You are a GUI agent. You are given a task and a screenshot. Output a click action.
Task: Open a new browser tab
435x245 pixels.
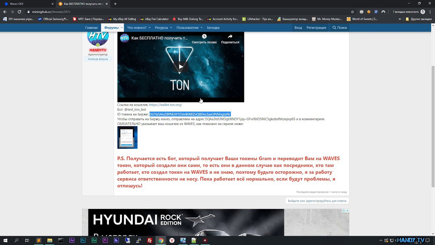point(115,4)
